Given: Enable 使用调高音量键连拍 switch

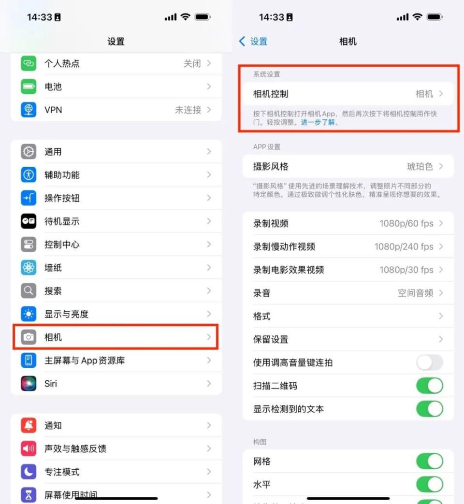Looking at the screenshot, I should click(430, 362).
